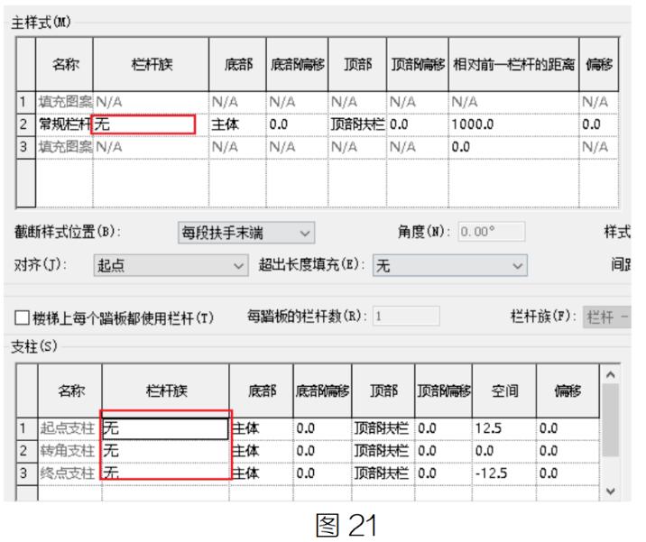Click 主体 bottom cell of 常规栏杆 row
The image size is (646, 542).
click(237, 124)
